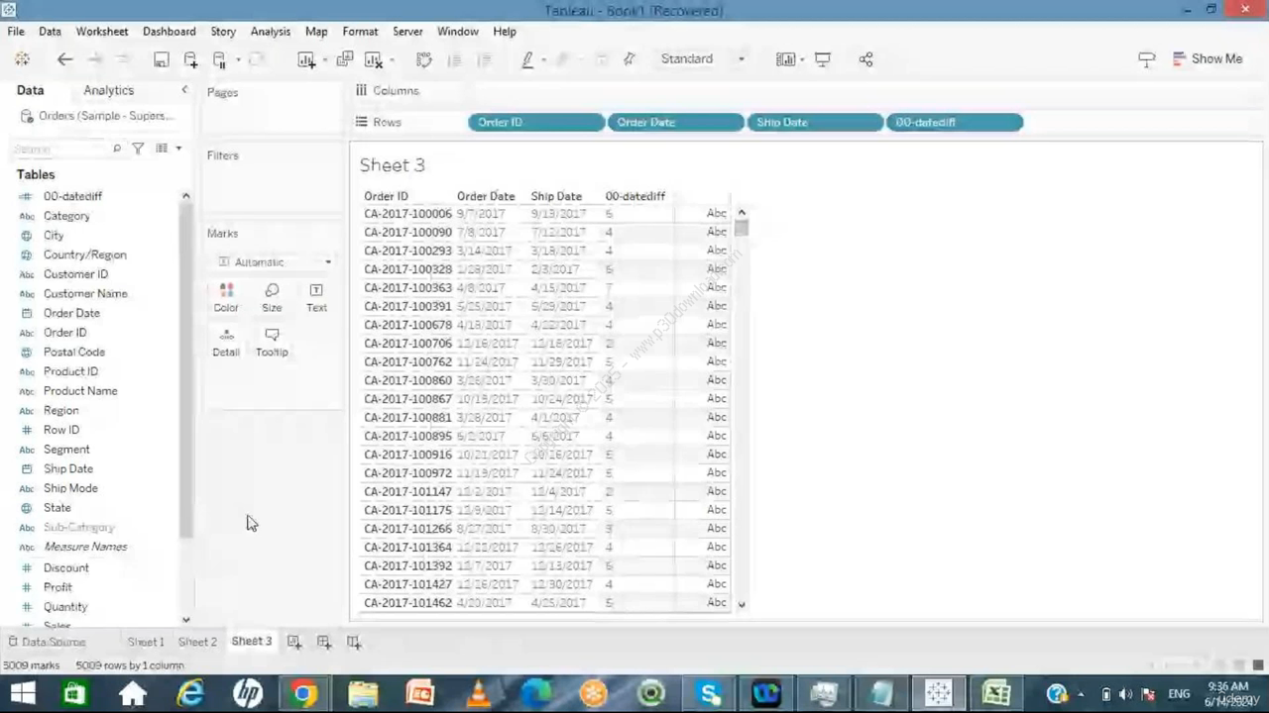Click the Data pane search field
The image size is (1269, 713).
point(59,149)
